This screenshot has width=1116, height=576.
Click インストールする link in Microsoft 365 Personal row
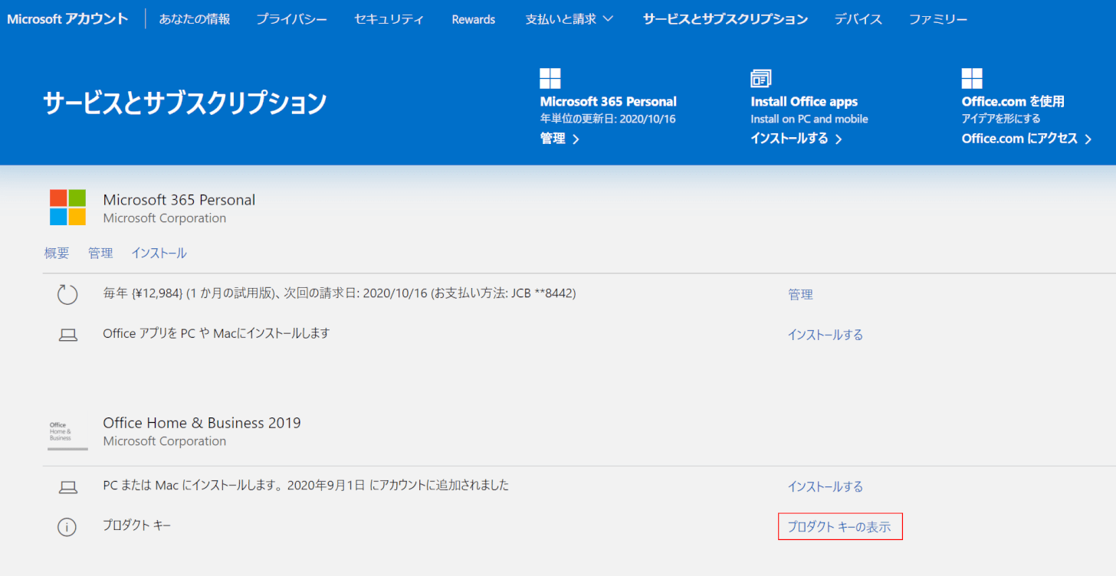826,335
